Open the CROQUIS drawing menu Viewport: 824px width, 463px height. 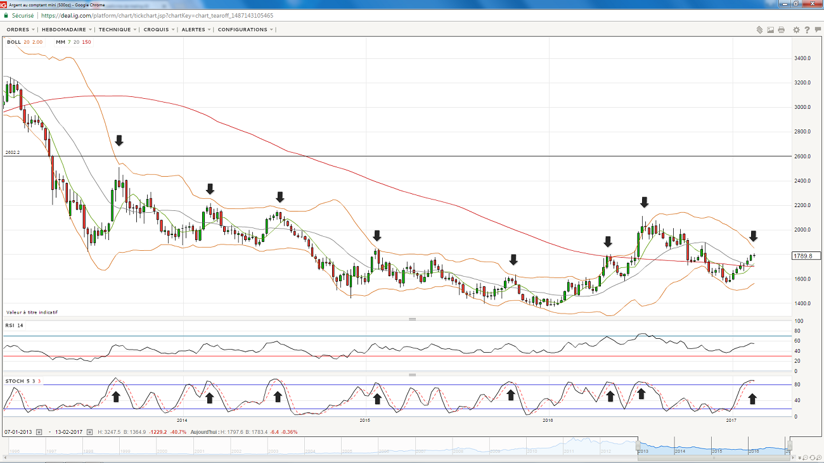(x=158, y=30)
